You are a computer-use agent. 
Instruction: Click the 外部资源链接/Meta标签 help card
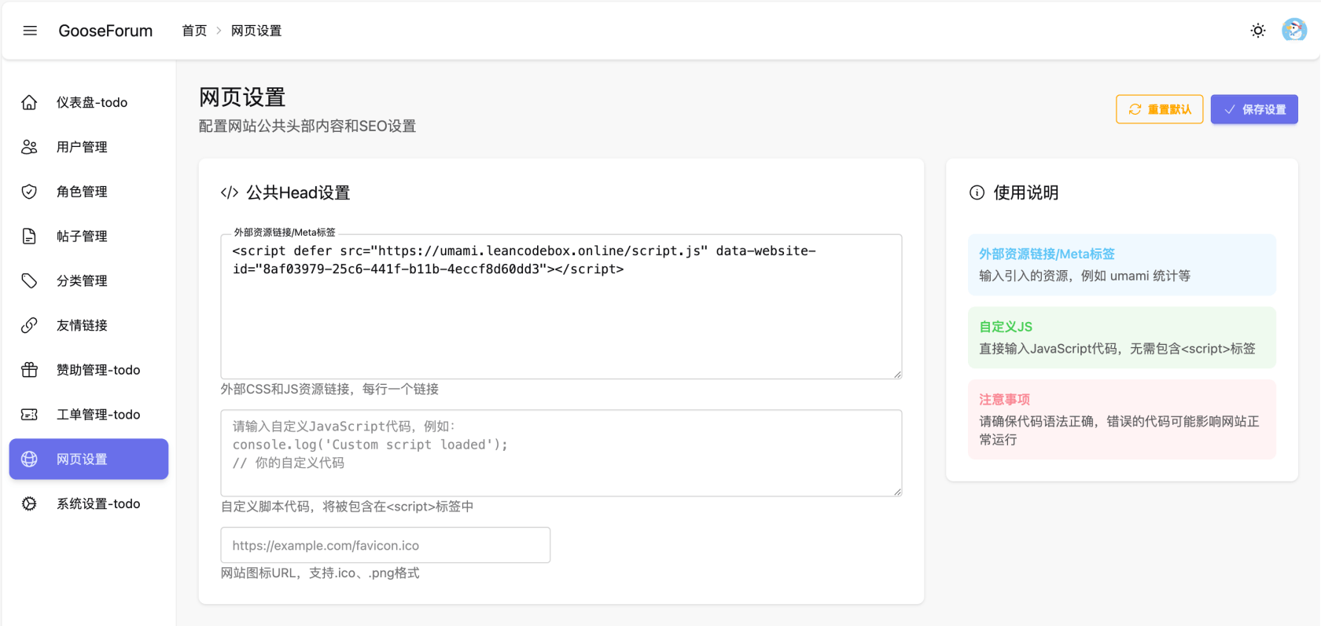[1122, 265]
